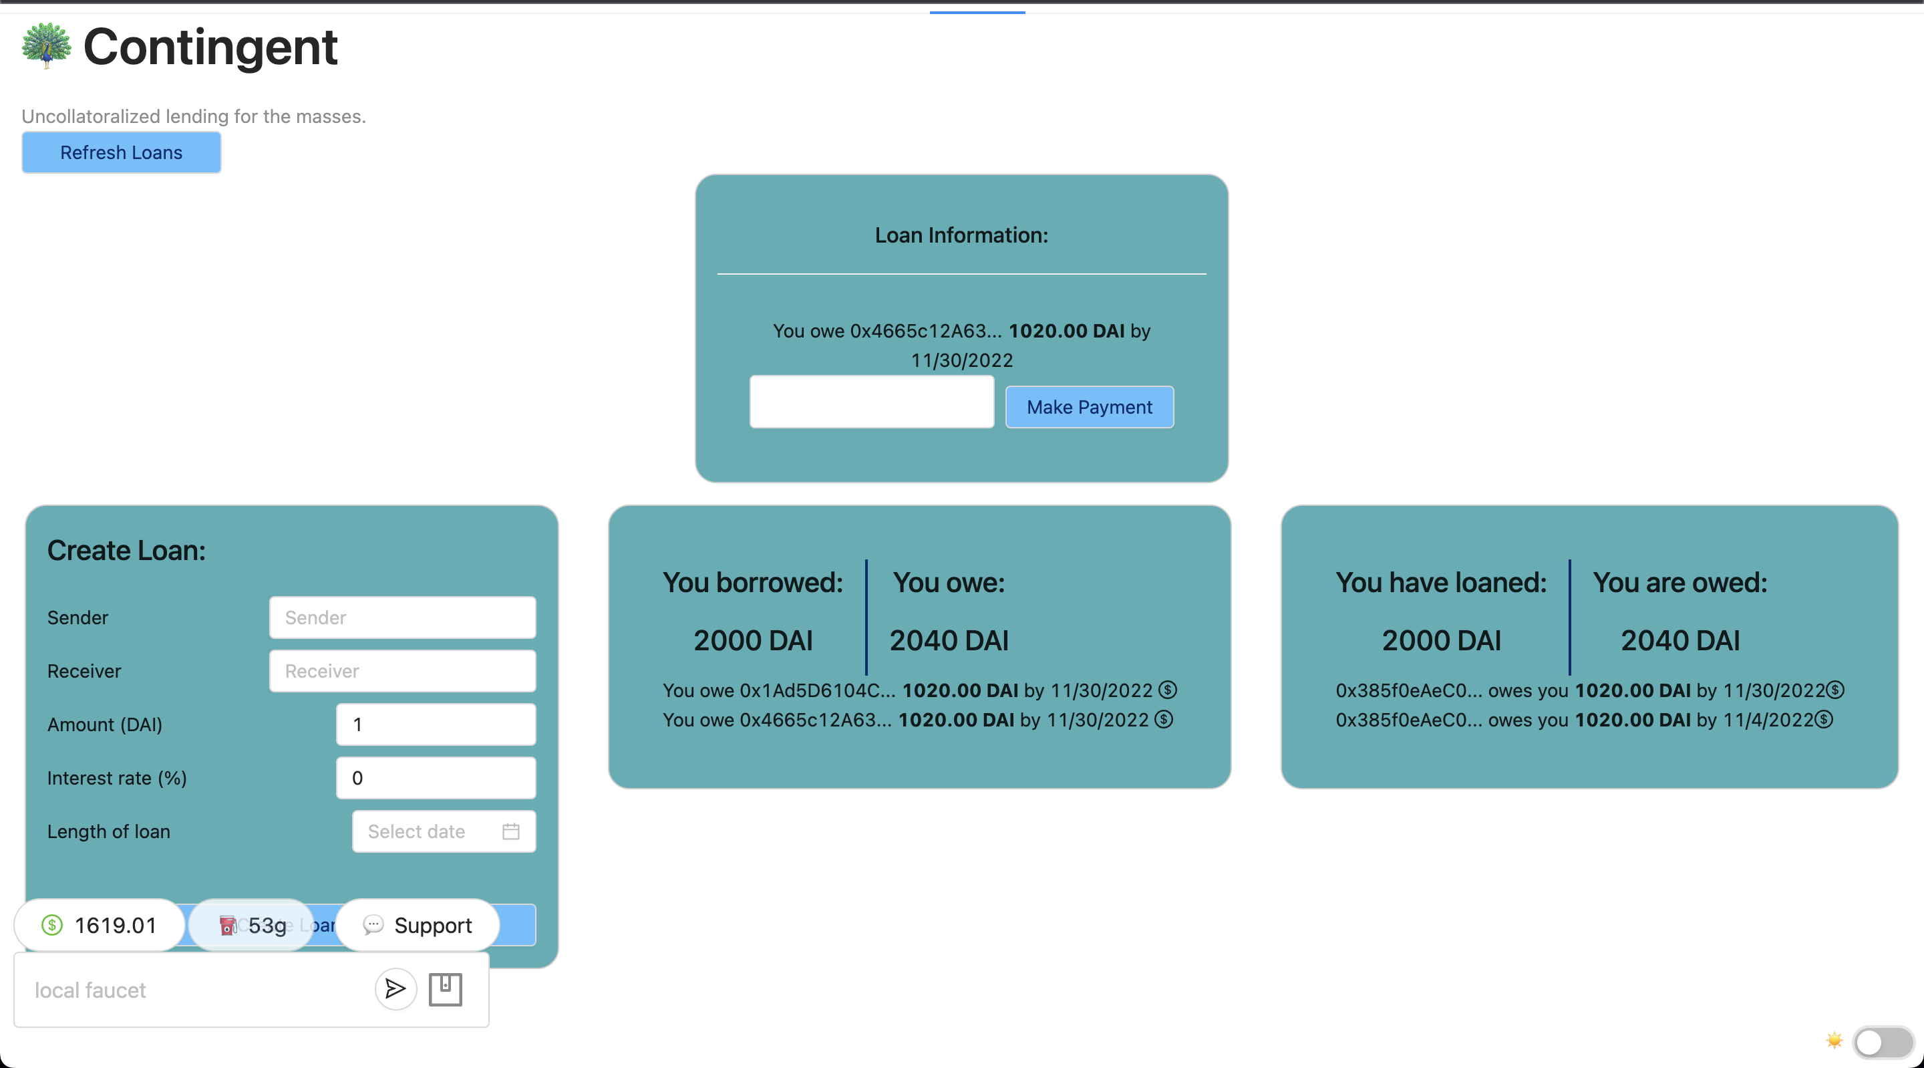Screen dimensions: 1924x1068
Task: Click the peacock logo icon
Action: pos(46,45)
